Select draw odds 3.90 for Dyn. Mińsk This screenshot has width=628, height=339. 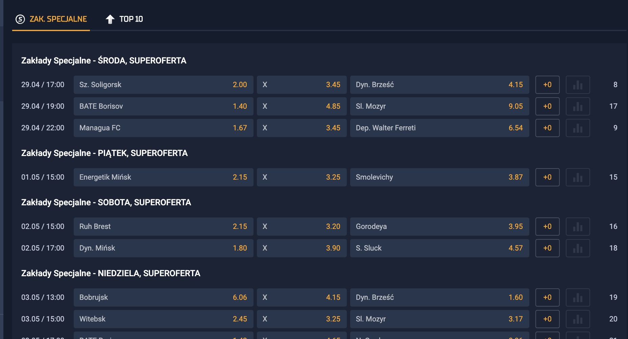301,248
